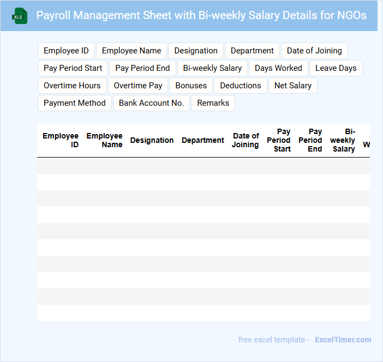The image size is (383, 362).
Task: Select the Bank Account No. tag
Action: (x=151, y=103)
